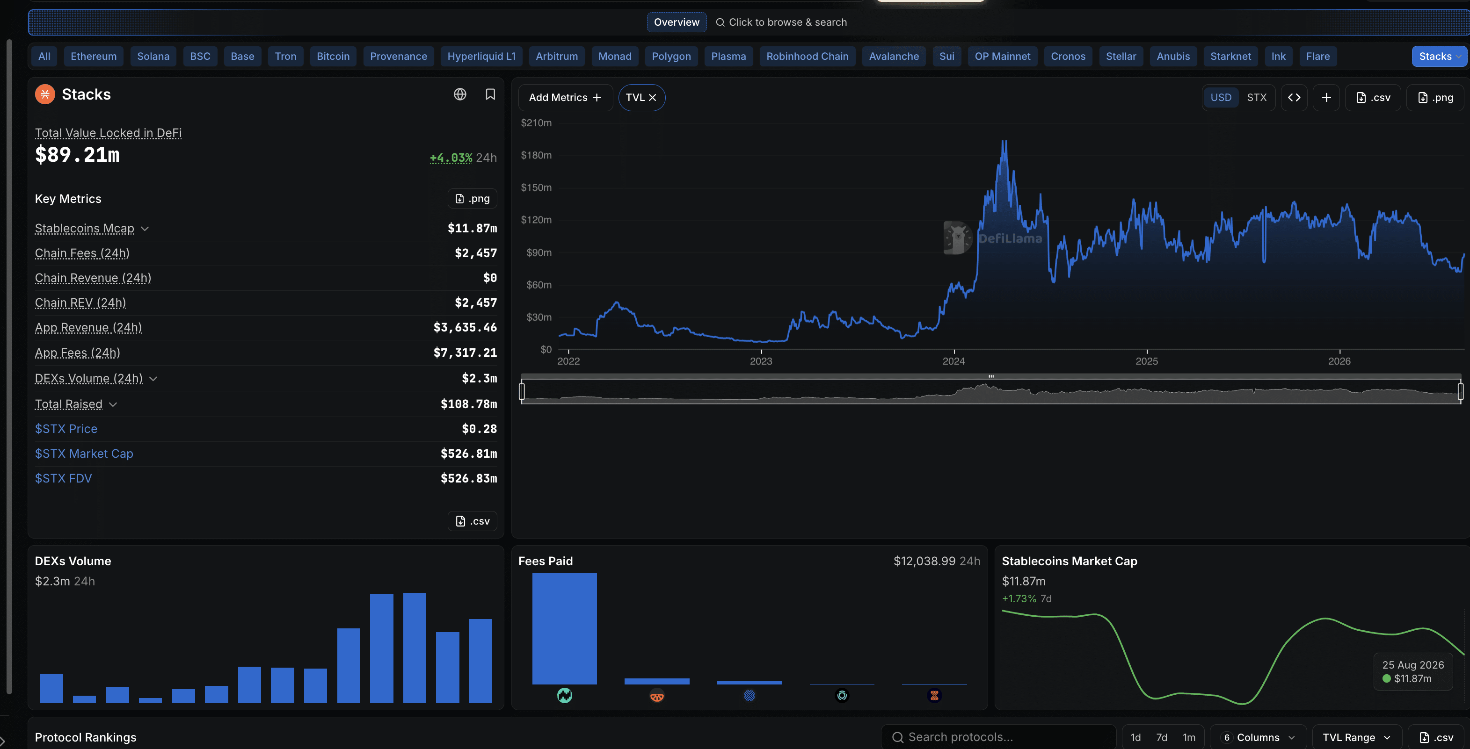Switch chart denomination to USD
The height and width of the screenshot is (749, 1470).
pos(1221,98)
